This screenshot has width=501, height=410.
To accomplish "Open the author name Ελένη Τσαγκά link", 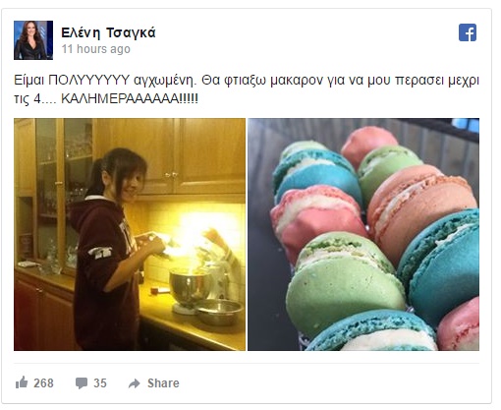I will tap(108, 32).
